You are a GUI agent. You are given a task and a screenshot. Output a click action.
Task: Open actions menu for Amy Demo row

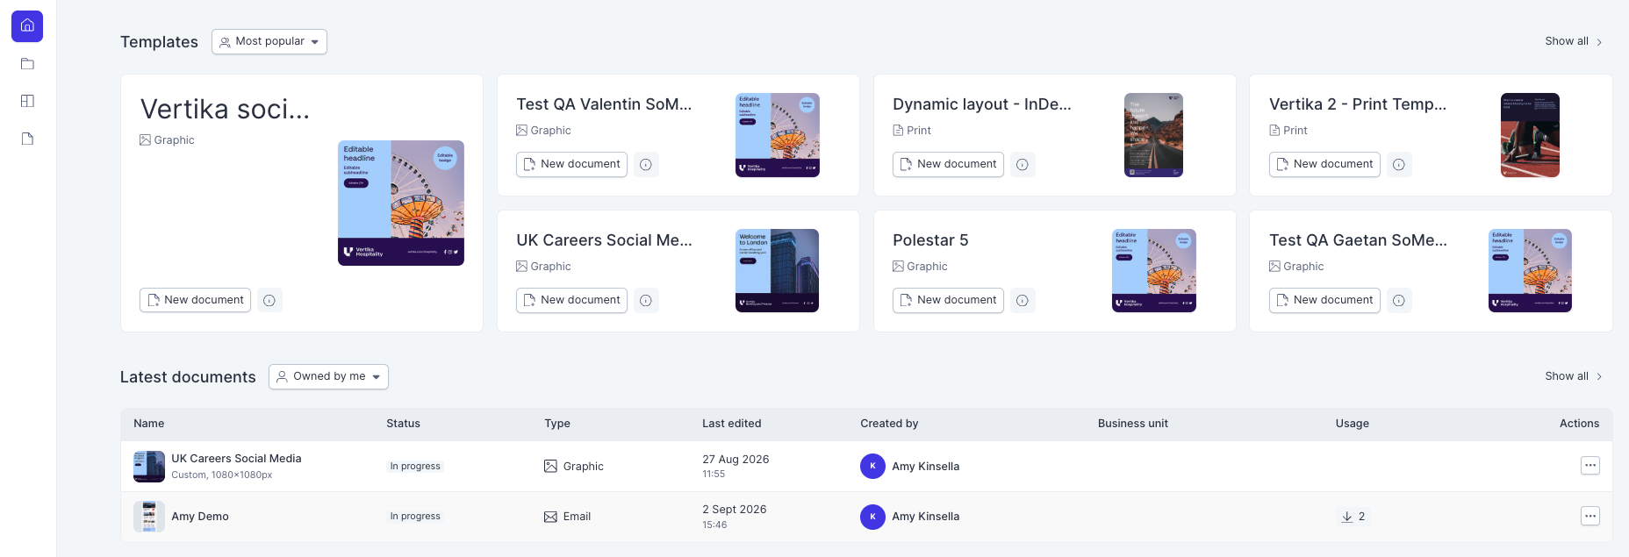pyautogui.click(x=1590, y=516)
